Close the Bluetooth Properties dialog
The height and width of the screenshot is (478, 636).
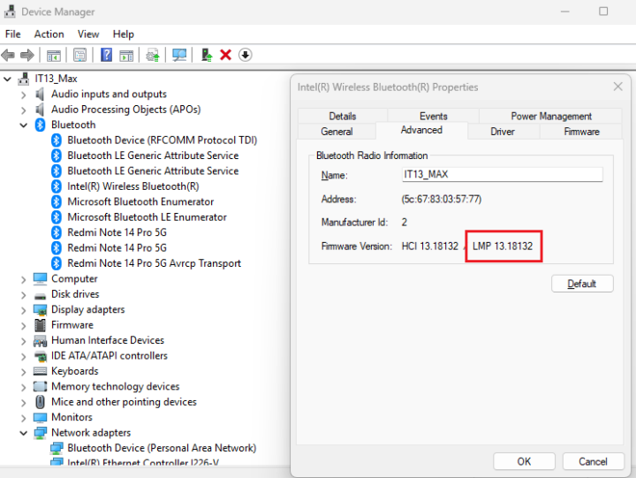[617, 87]
